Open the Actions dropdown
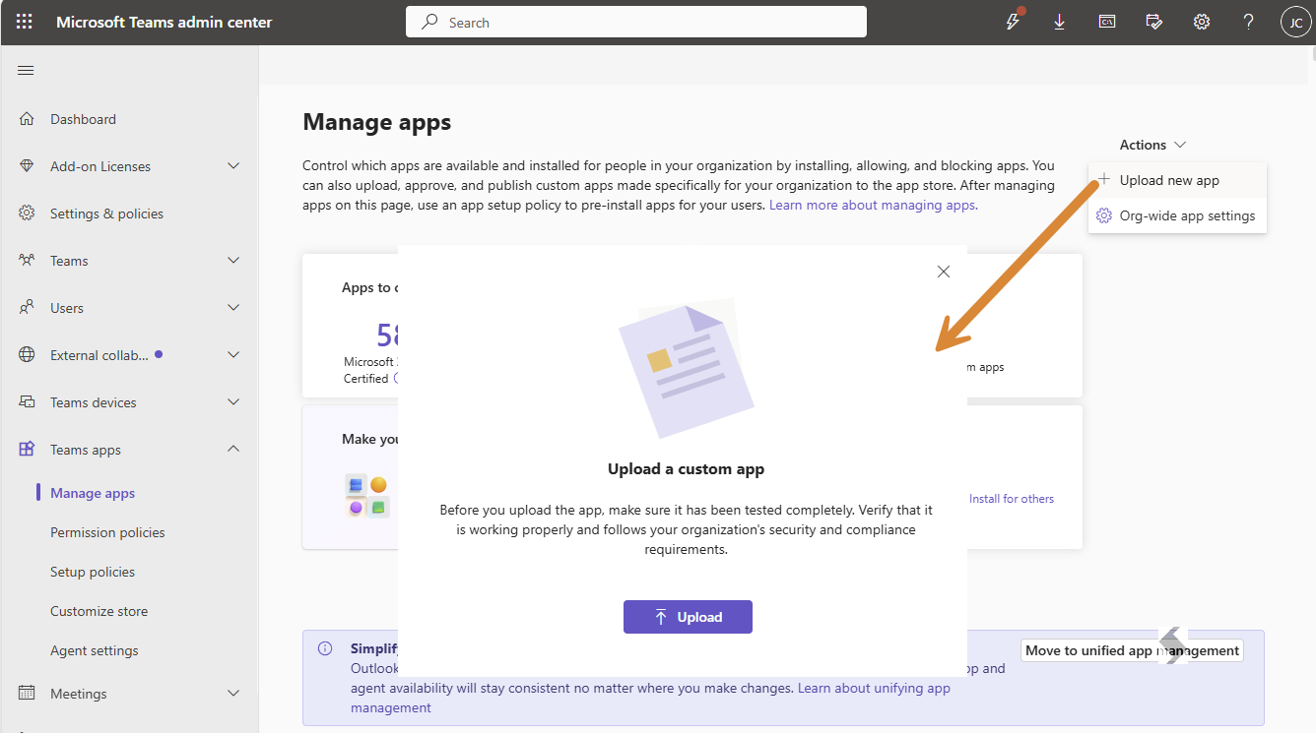Viewport: 1316px width, 733px height. (x=1152, y=145)
